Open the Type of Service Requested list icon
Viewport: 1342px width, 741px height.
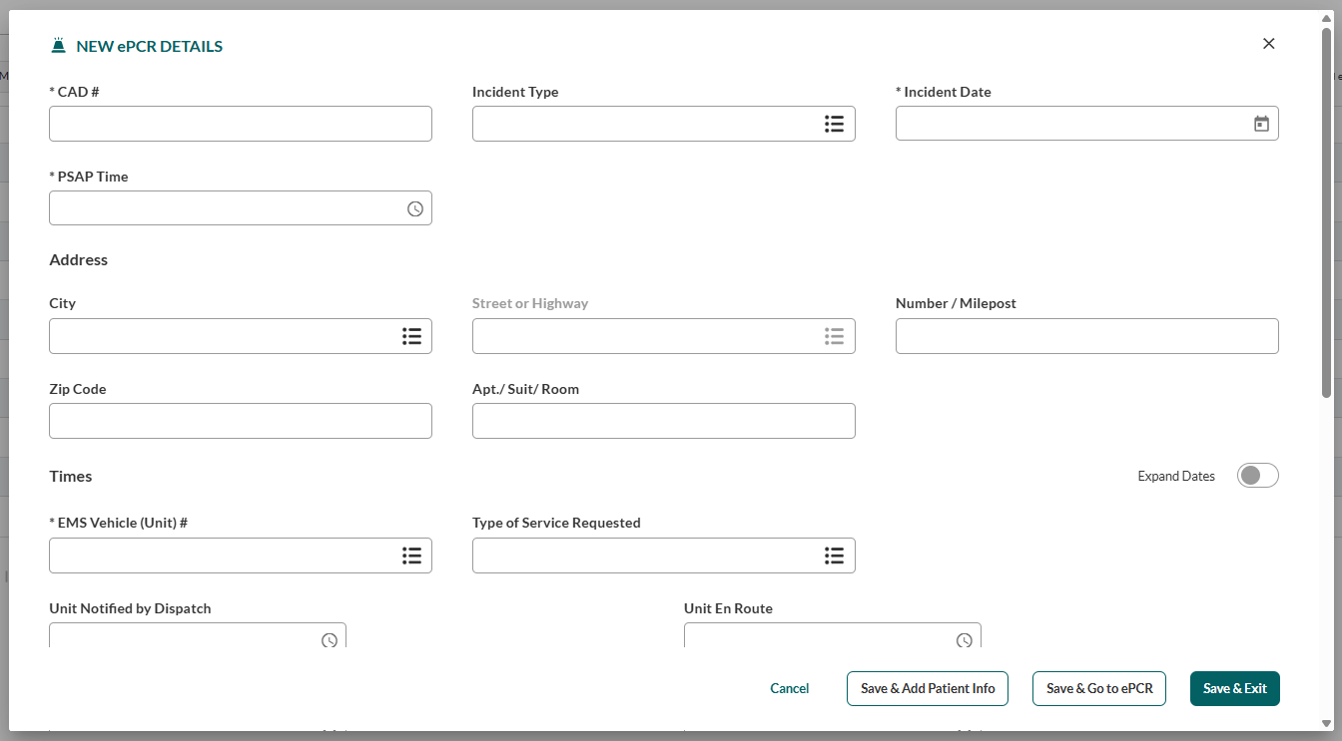point(834,556)
